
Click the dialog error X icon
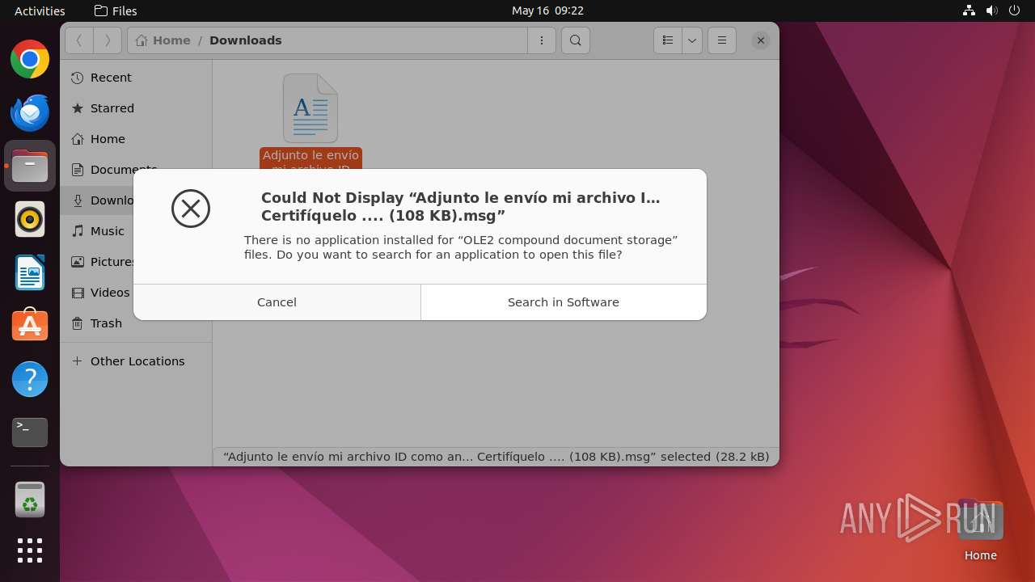(191, 209)
